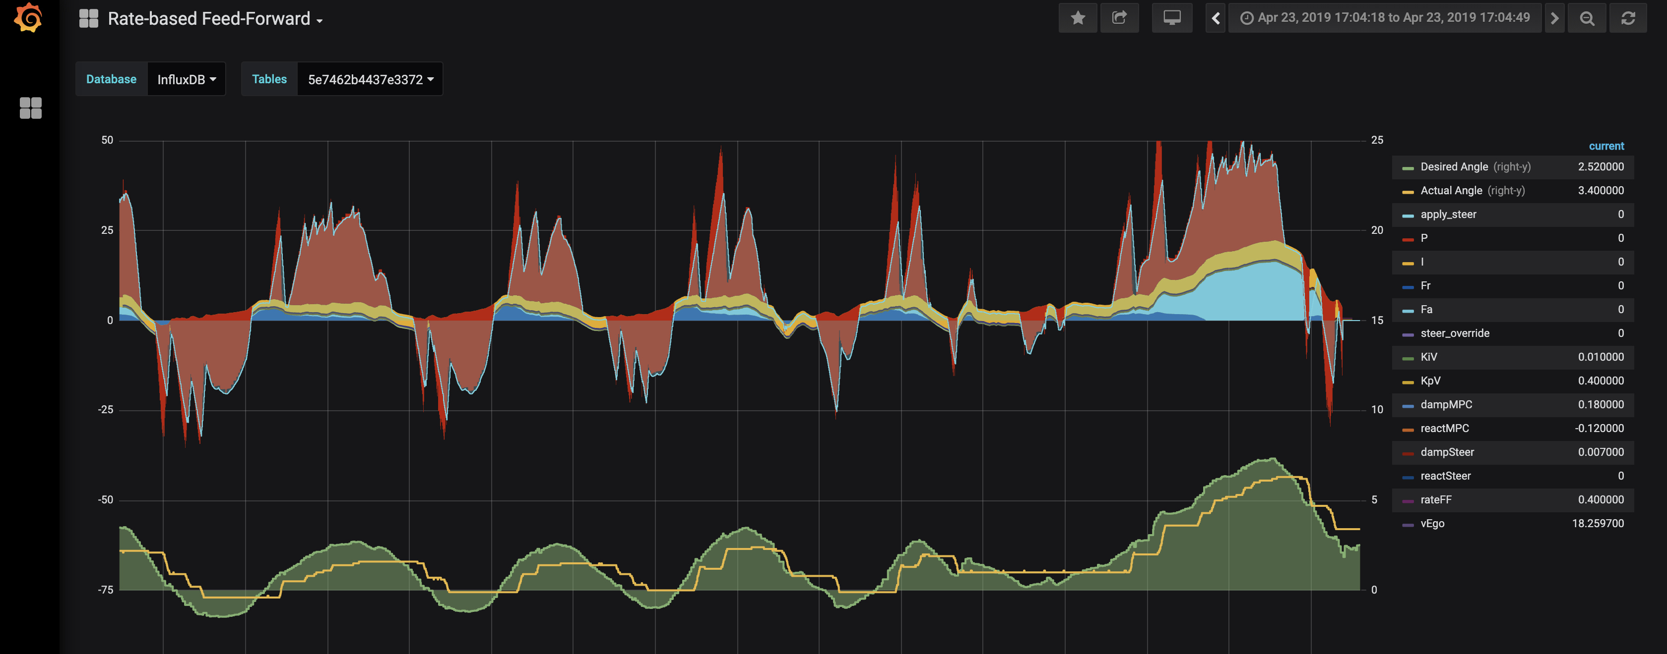Click the dampSteer value 0.007000
This screenshot has width=1667, height=654.
point(1601,452)
